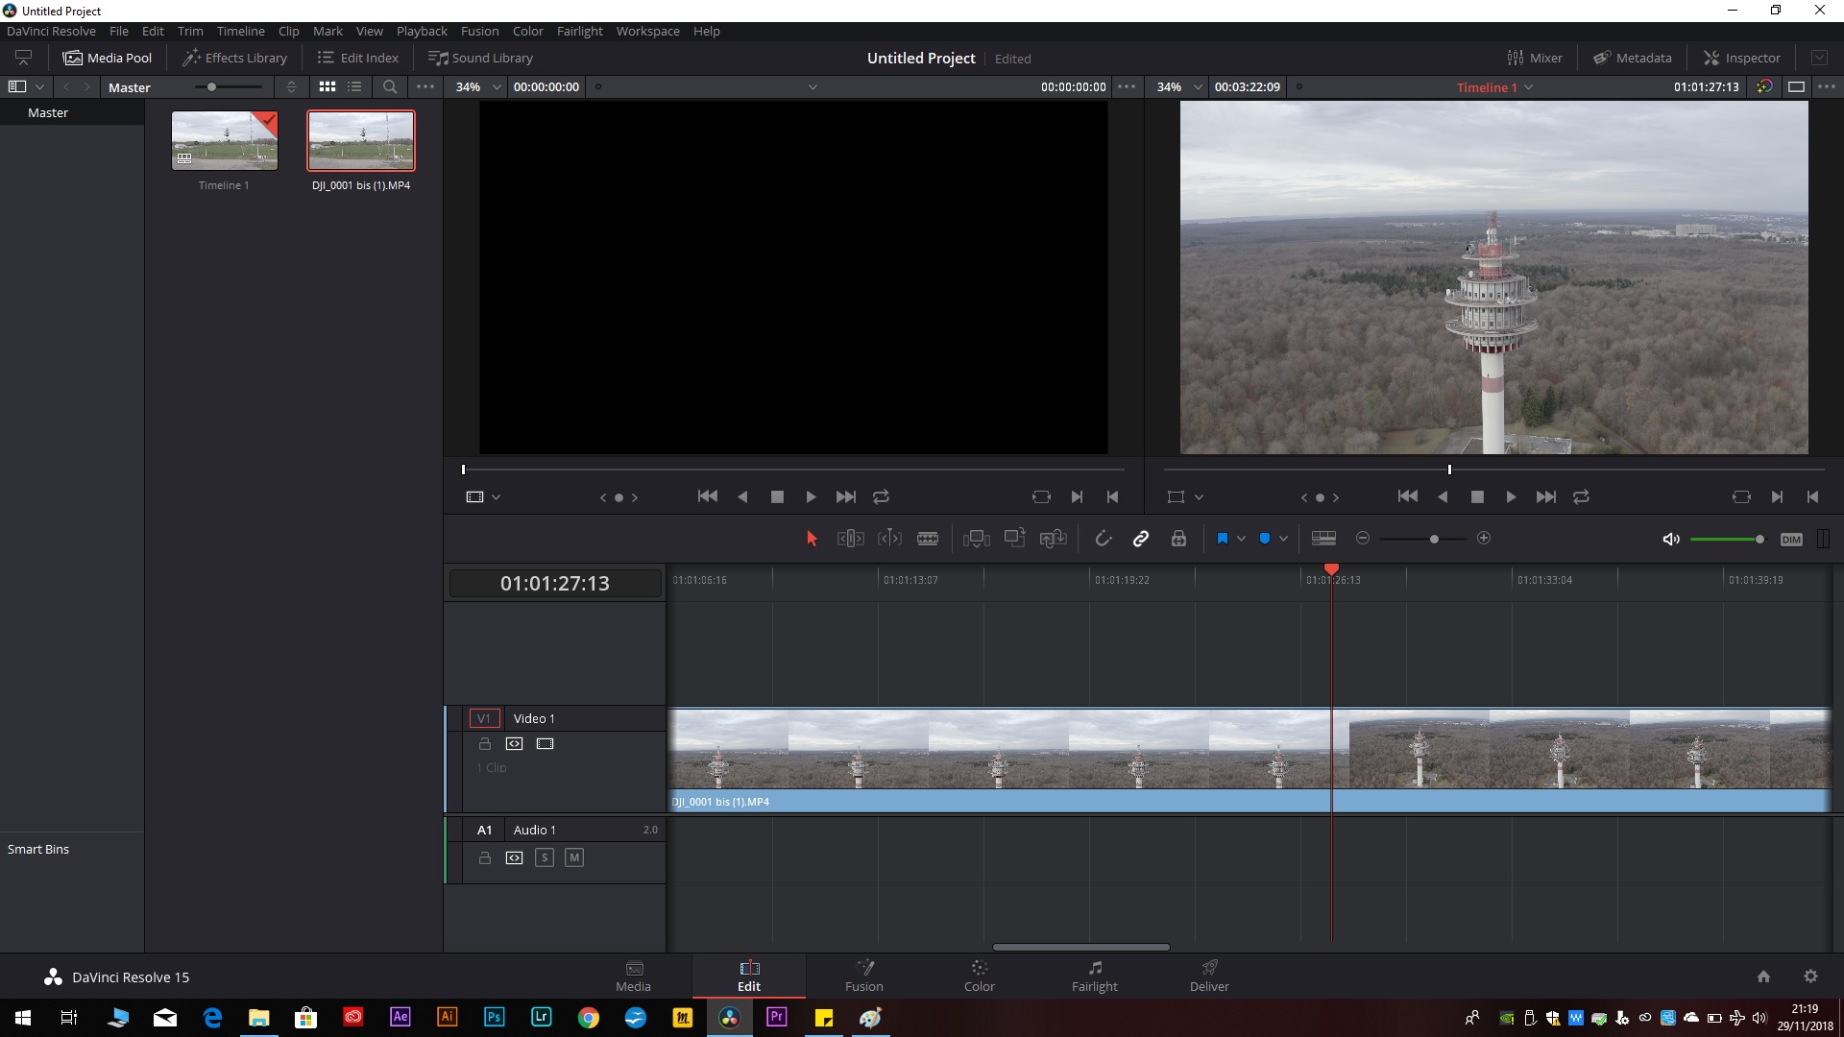This screenshot has width=1844, height=1037.
Task: Open the Fusion menu
Action: click(x=479, y=31)
